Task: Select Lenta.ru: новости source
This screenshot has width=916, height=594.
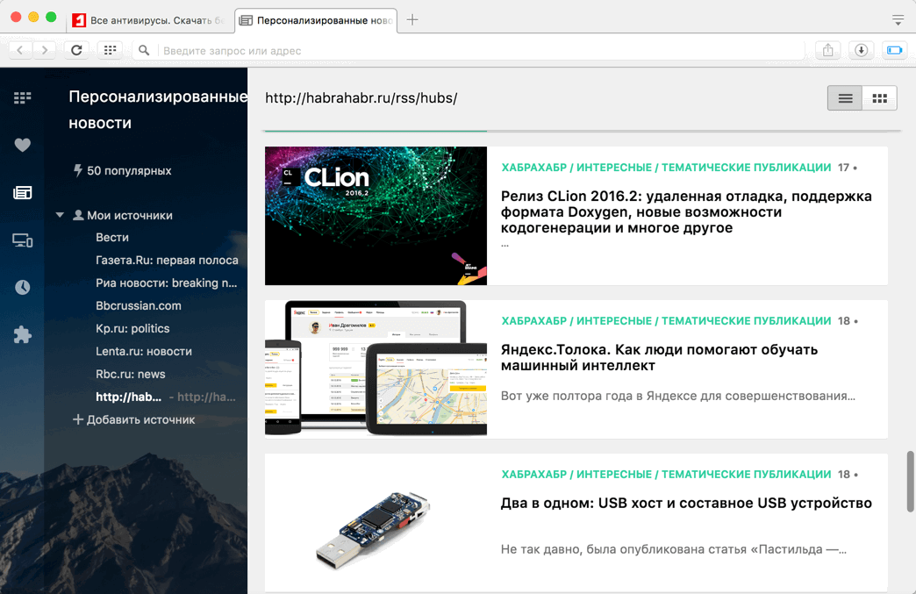Action: [x=144, y=351]
